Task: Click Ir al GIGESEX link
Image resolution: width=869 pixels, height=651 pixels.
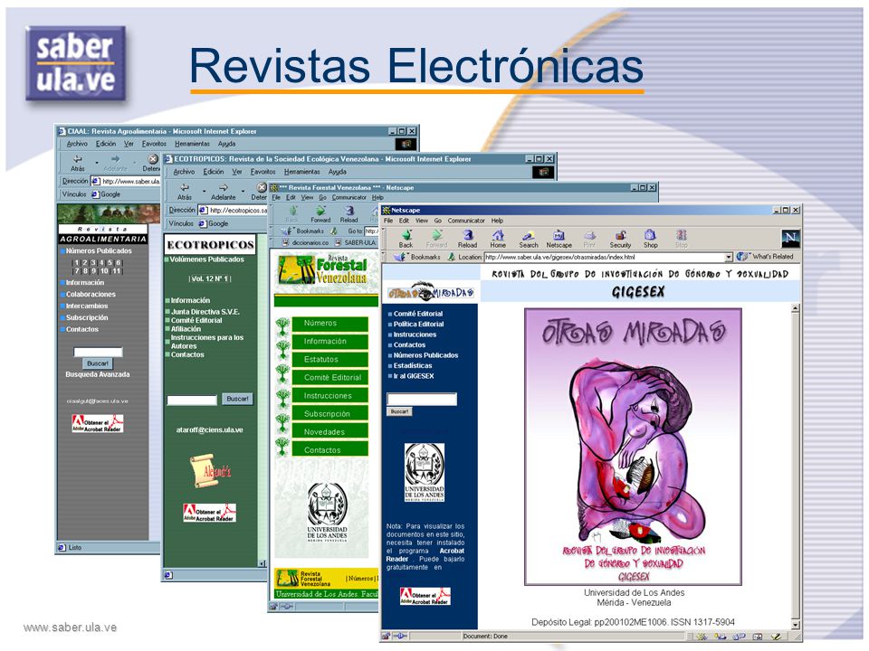Action: [414, 376]
